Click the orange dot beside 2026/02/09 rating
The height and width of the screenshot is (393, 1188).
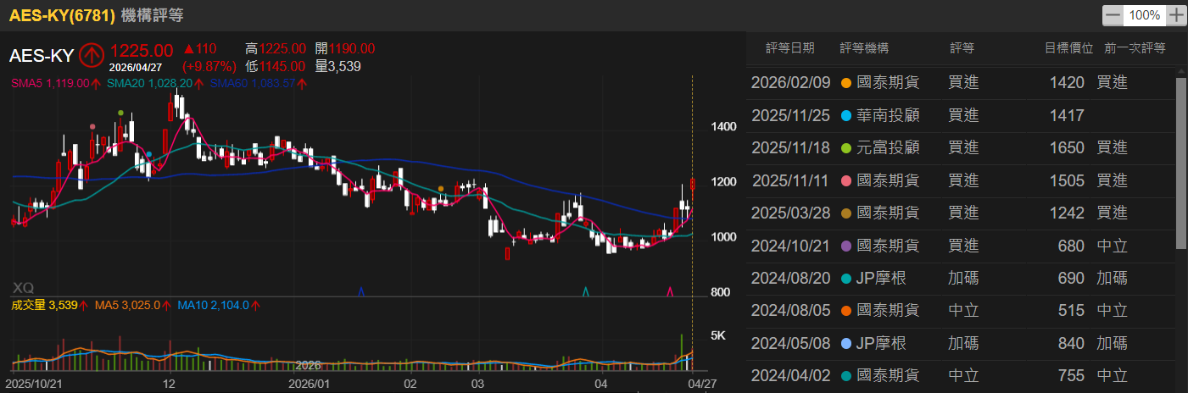[845, 83]
